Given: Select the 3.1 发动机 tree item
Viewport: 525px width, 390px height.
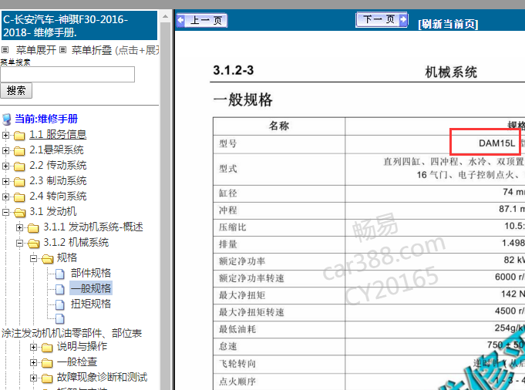Looking at the screenshot, I should (53, 211).
